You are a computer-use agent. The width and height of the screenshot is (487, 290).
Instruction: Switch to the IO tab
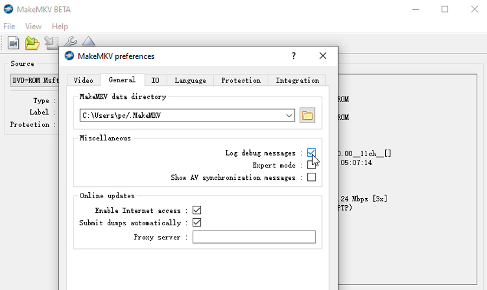pyautogui.click(x=156, y=80)
